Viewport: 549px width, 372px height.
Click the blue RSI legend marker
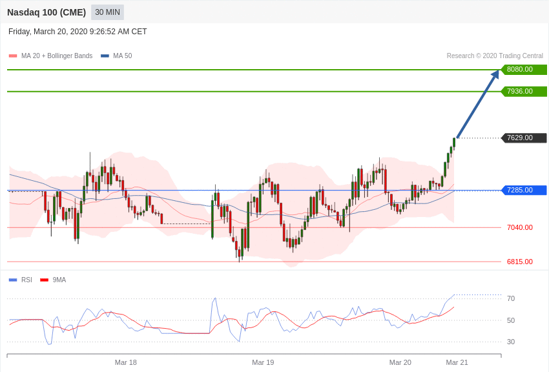coord(13,280)
